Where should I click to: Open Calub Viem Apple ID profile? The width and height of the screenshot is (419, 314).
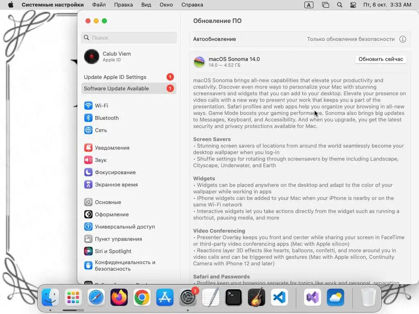point(129,56)
